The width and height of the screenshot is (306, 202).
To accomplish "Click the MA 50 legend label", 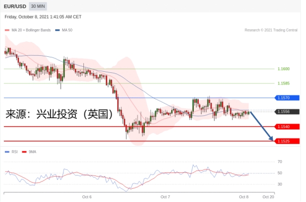I will [67, 30].
